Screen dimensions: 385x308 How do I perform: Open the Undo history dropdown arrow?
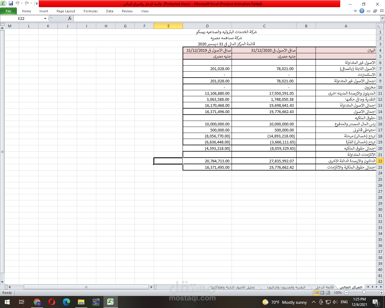tap(22, 4)
